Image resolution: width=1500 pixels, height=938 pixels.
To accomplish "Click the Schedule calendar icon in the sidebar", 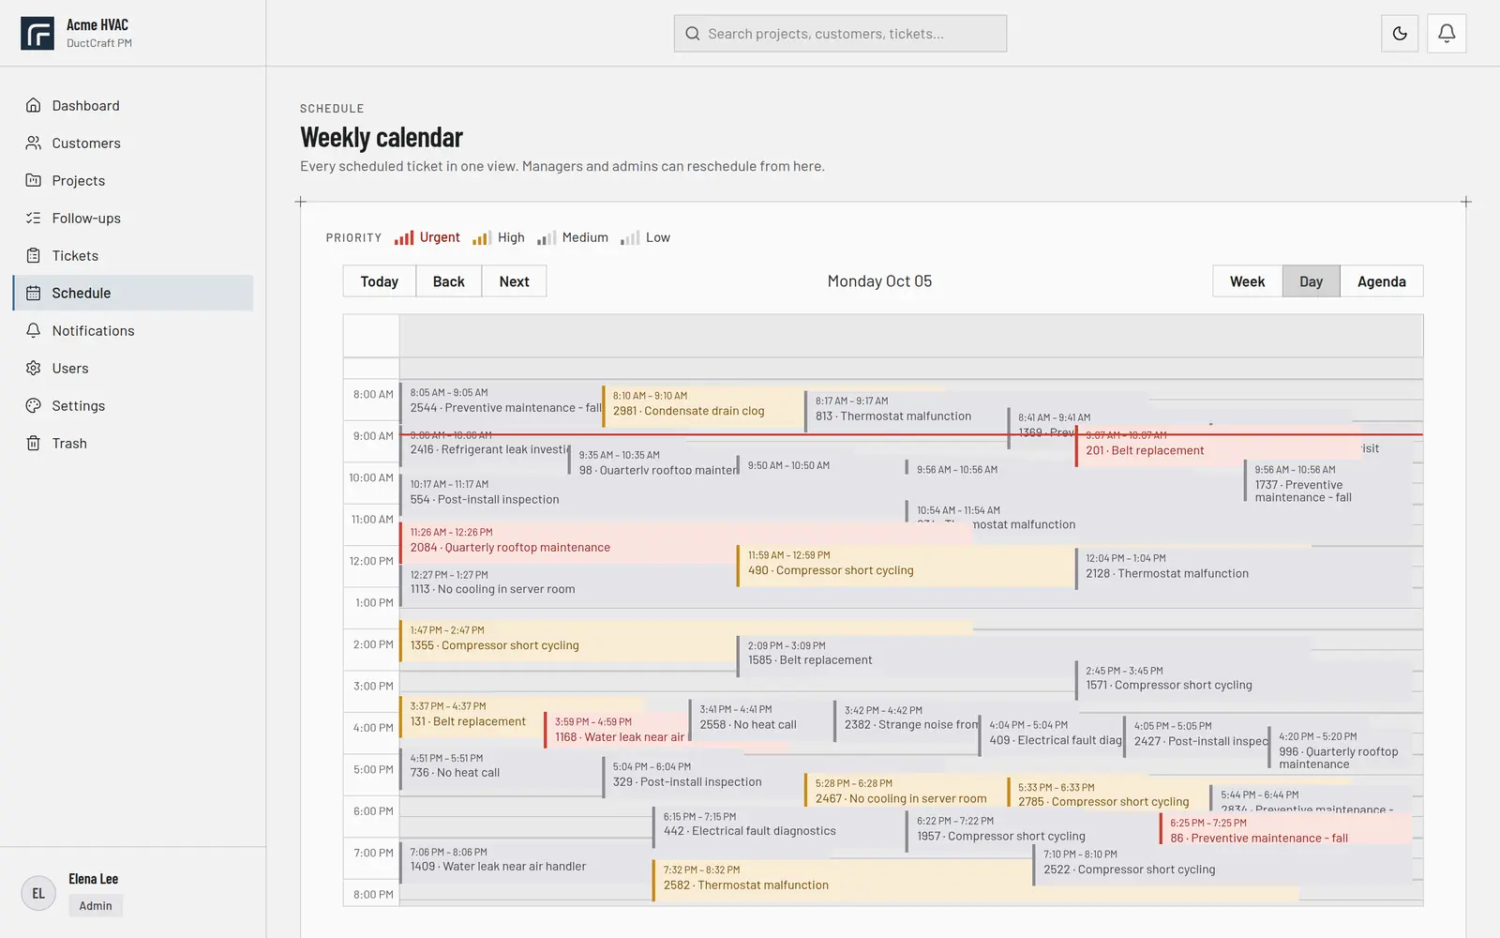I will point(34,293).
